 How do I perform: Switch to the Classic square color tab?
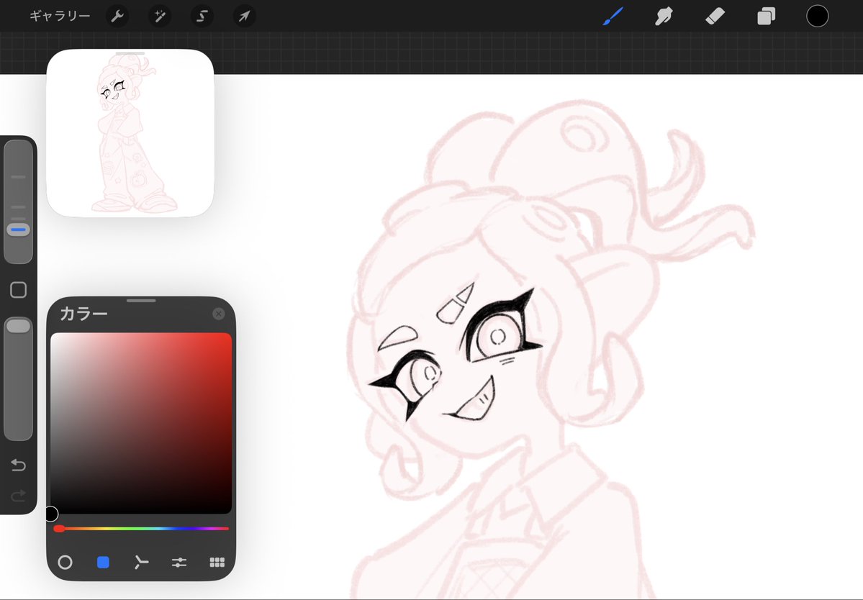pyautogui.click(x=103, y=562)
